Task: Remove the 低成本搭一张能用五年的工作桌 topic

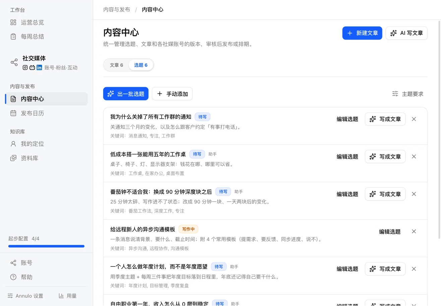Action: 414,157
